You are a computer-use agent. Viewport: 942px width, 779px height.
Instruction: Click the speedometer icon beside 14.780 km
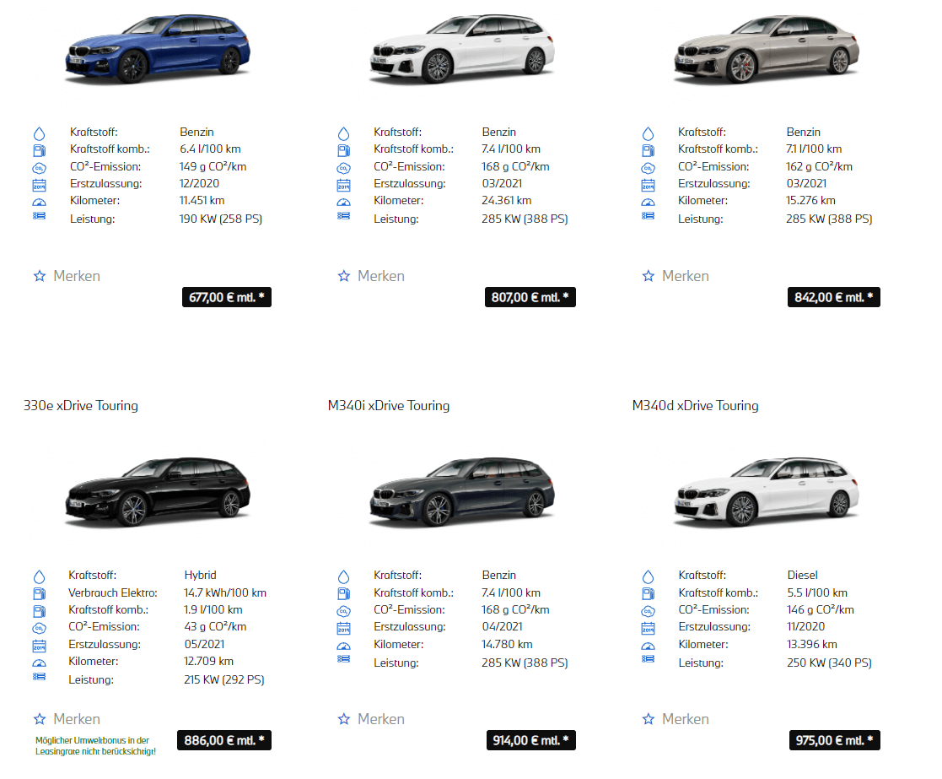(343, 646)
